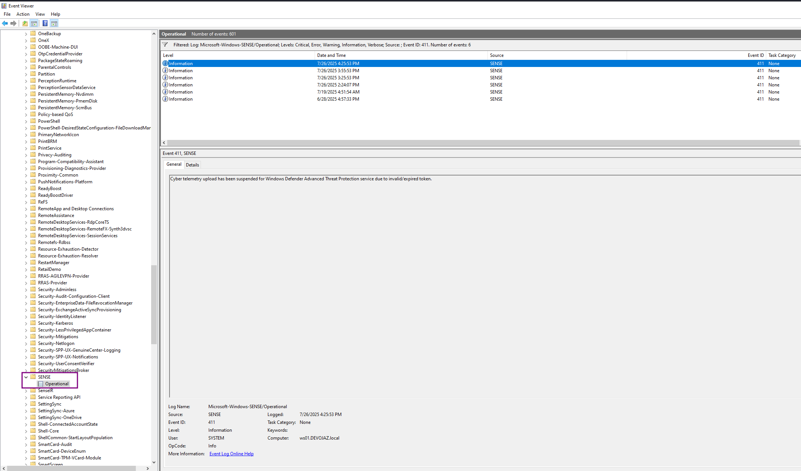This screenshot has height=471, width=801.
Task: Click the filter funnel icon
Action: point(165,45)
